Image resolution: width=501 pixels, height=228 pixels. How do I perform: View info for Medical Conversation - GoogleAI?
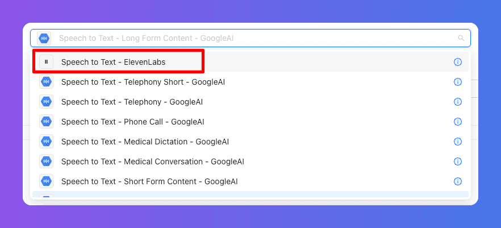click(x=458, y=161)
